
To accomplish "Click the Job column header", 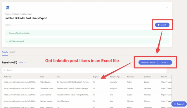I will point(58,77).
